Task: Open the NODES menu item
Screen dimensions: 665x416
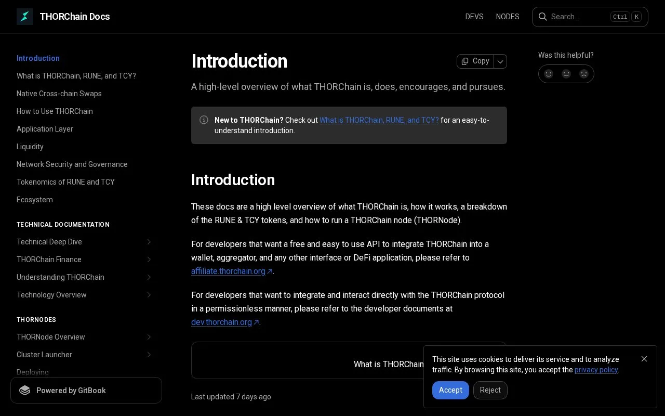Action: coord(508,17)
